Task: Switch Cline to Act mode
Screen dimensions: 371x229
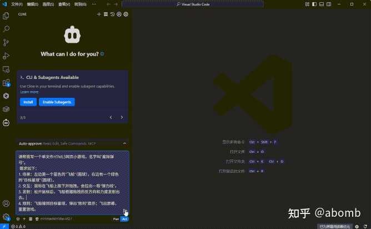Action: click(124, 219)
